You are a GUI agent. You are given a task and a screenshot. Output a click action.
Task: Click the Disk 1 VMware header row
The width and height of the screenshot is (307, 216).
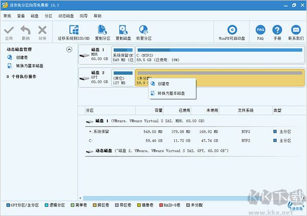(193, 121)
